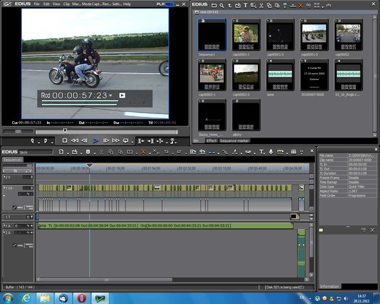Screen dimensions: 380x304
Task: Click the Rewind button in the player
Action: (x=75, y=141)
